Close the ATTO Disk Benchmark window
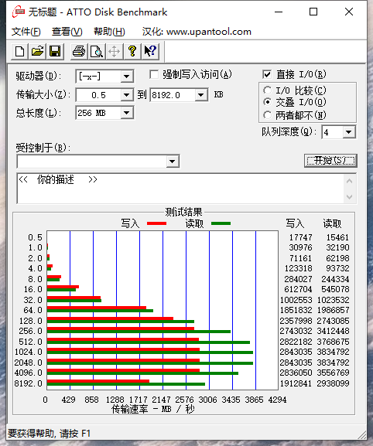Image resolution: width=373 pixels, height=446 pixels. point(349,12)
